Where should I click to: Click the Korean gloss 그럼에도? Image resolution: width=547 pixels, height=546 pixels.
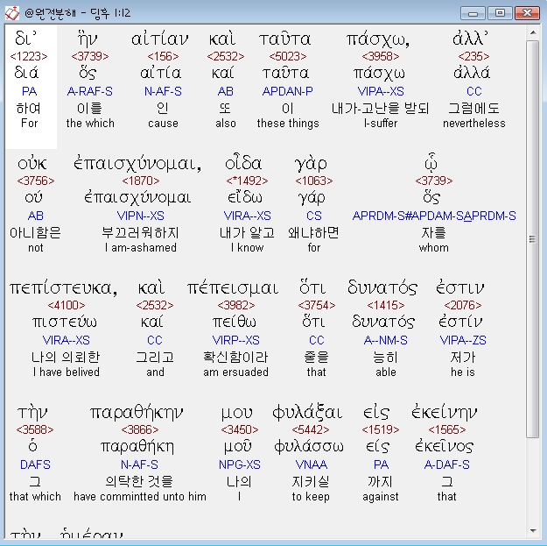tap(473, 108)
